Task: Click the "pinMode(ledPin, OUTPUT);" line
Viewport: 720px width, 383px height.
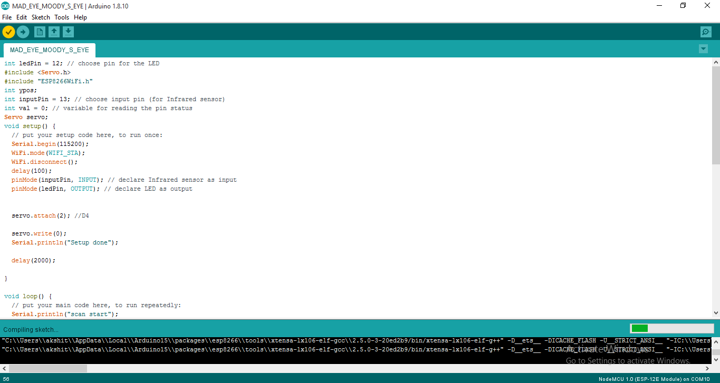Action: [102, 189]
